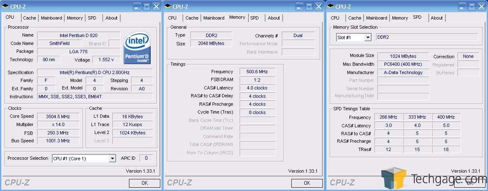Viewport: 488px width, 191px height.
Task: Click the Max Bandwidth value PC6400 (400 MHz)
Action: click(x=403, y=64)
